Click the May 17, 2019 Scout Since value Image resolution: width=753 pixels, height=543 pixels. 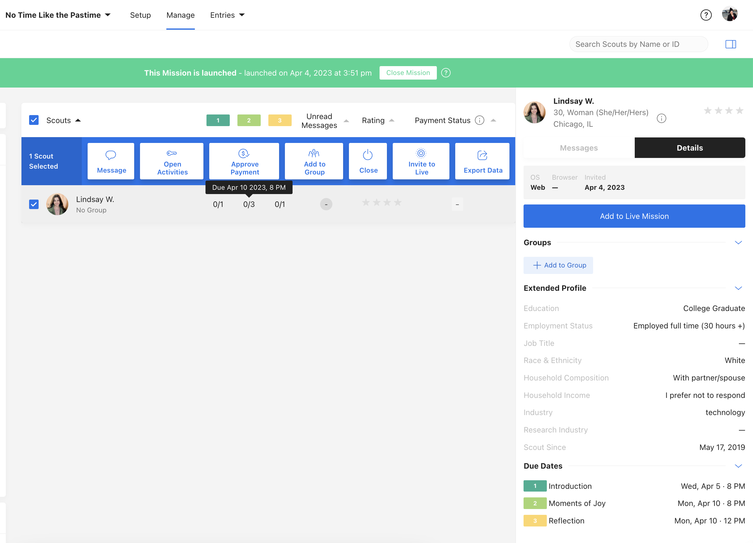pyautogui.click(x=722, y=447)
